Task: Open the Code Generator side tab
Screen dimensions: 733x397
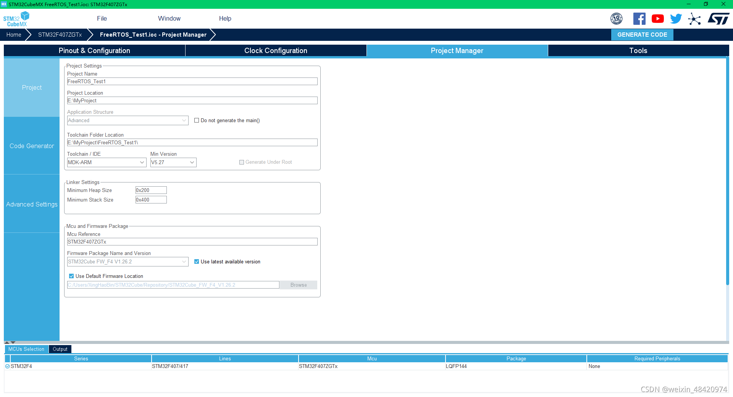Action: 32,146
